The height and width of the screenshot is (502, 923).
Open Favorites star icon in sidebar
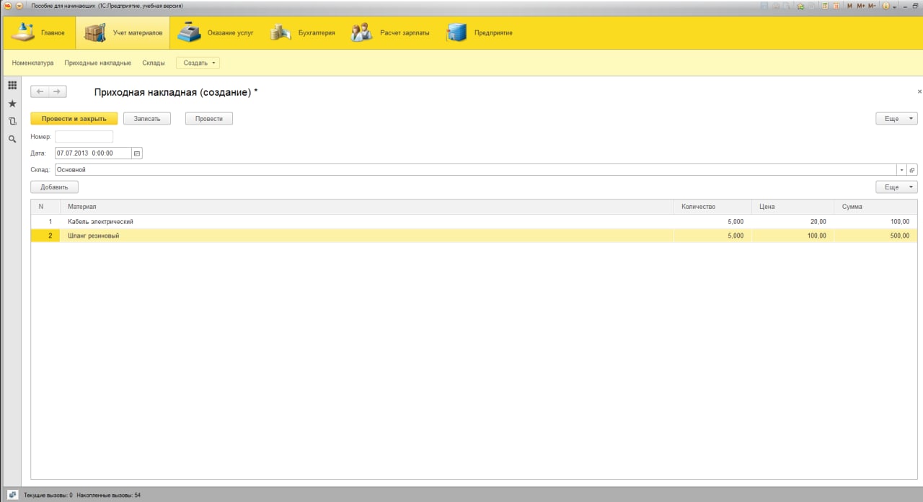(x=12, y=104)
